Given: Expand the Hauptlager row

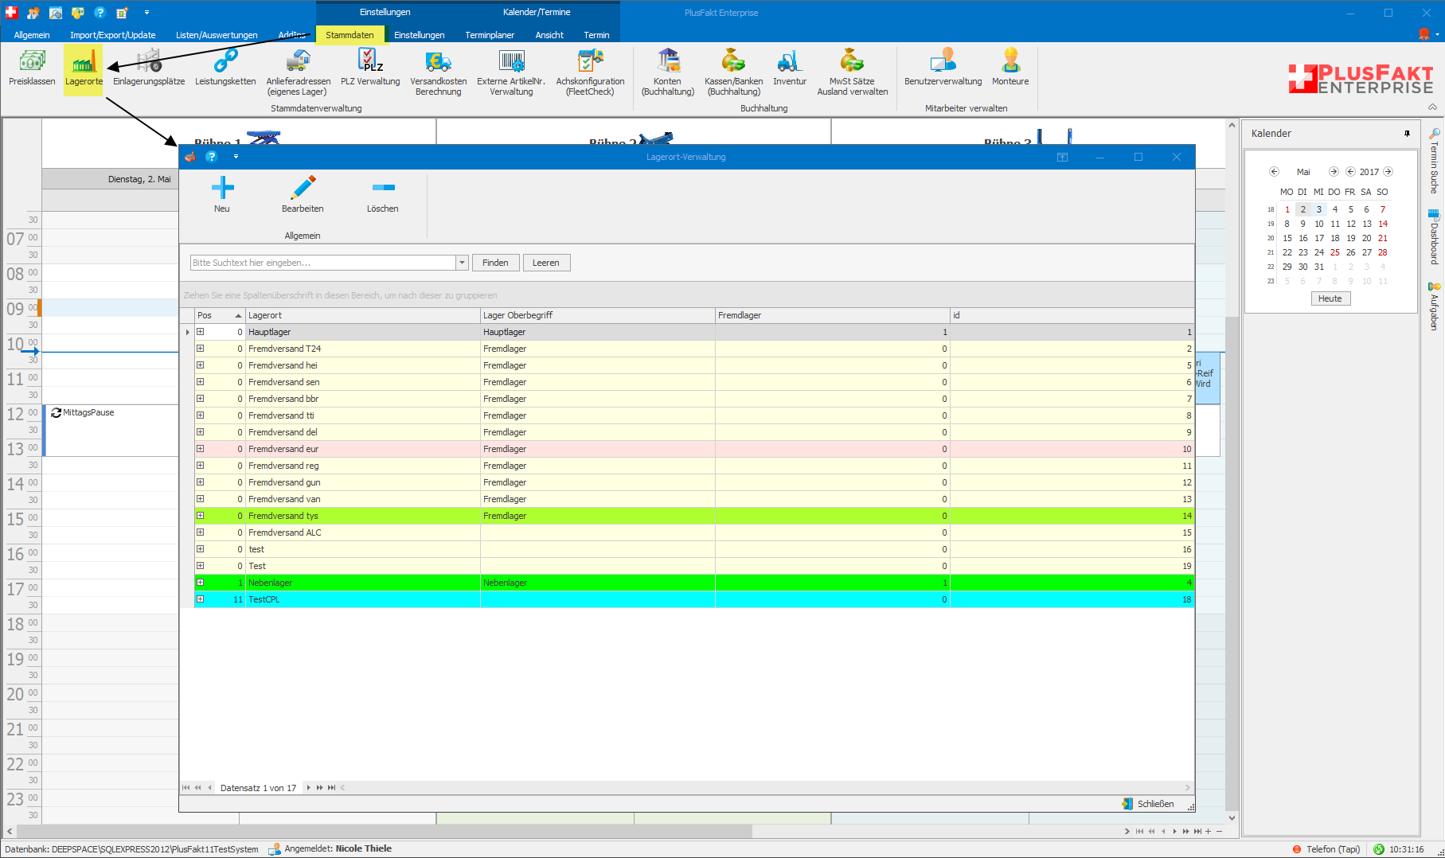Looking at the screenshot, I should (201, 332).
